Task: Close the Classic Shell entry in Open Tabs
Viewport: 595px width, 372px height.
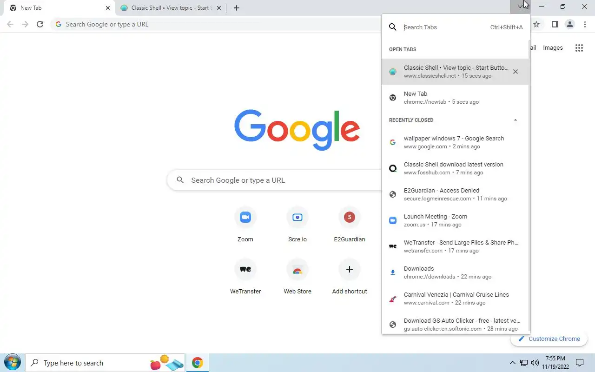Action: click(x=515, y=72)
